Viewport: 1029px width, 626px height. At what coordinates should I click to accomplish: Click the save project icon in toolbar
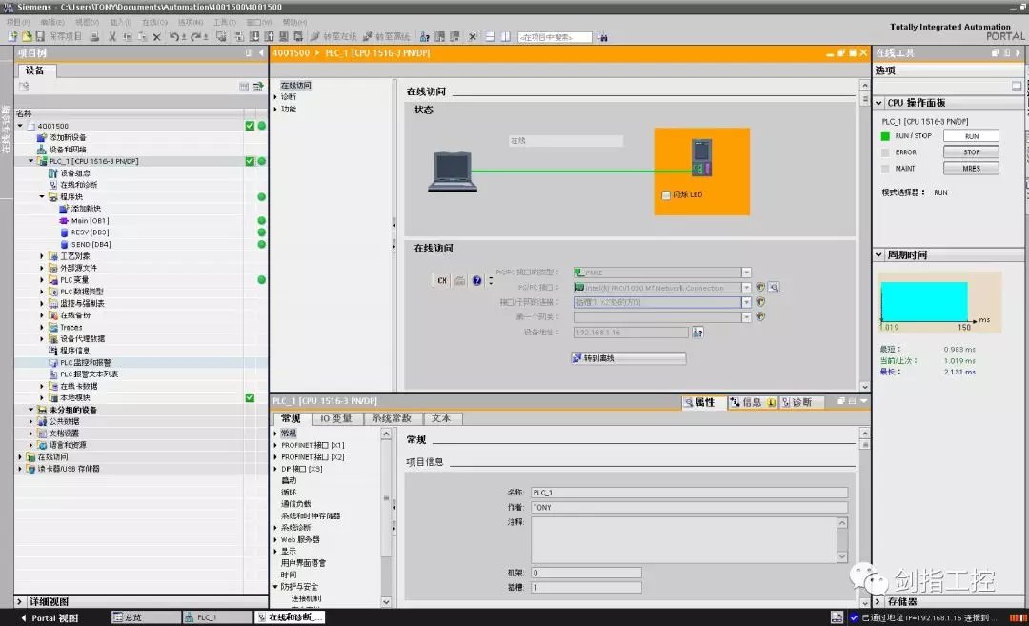coord(41,36)
